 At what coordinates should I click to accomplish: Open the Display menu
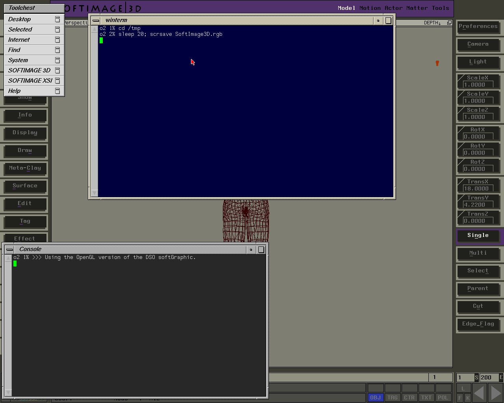25,133
